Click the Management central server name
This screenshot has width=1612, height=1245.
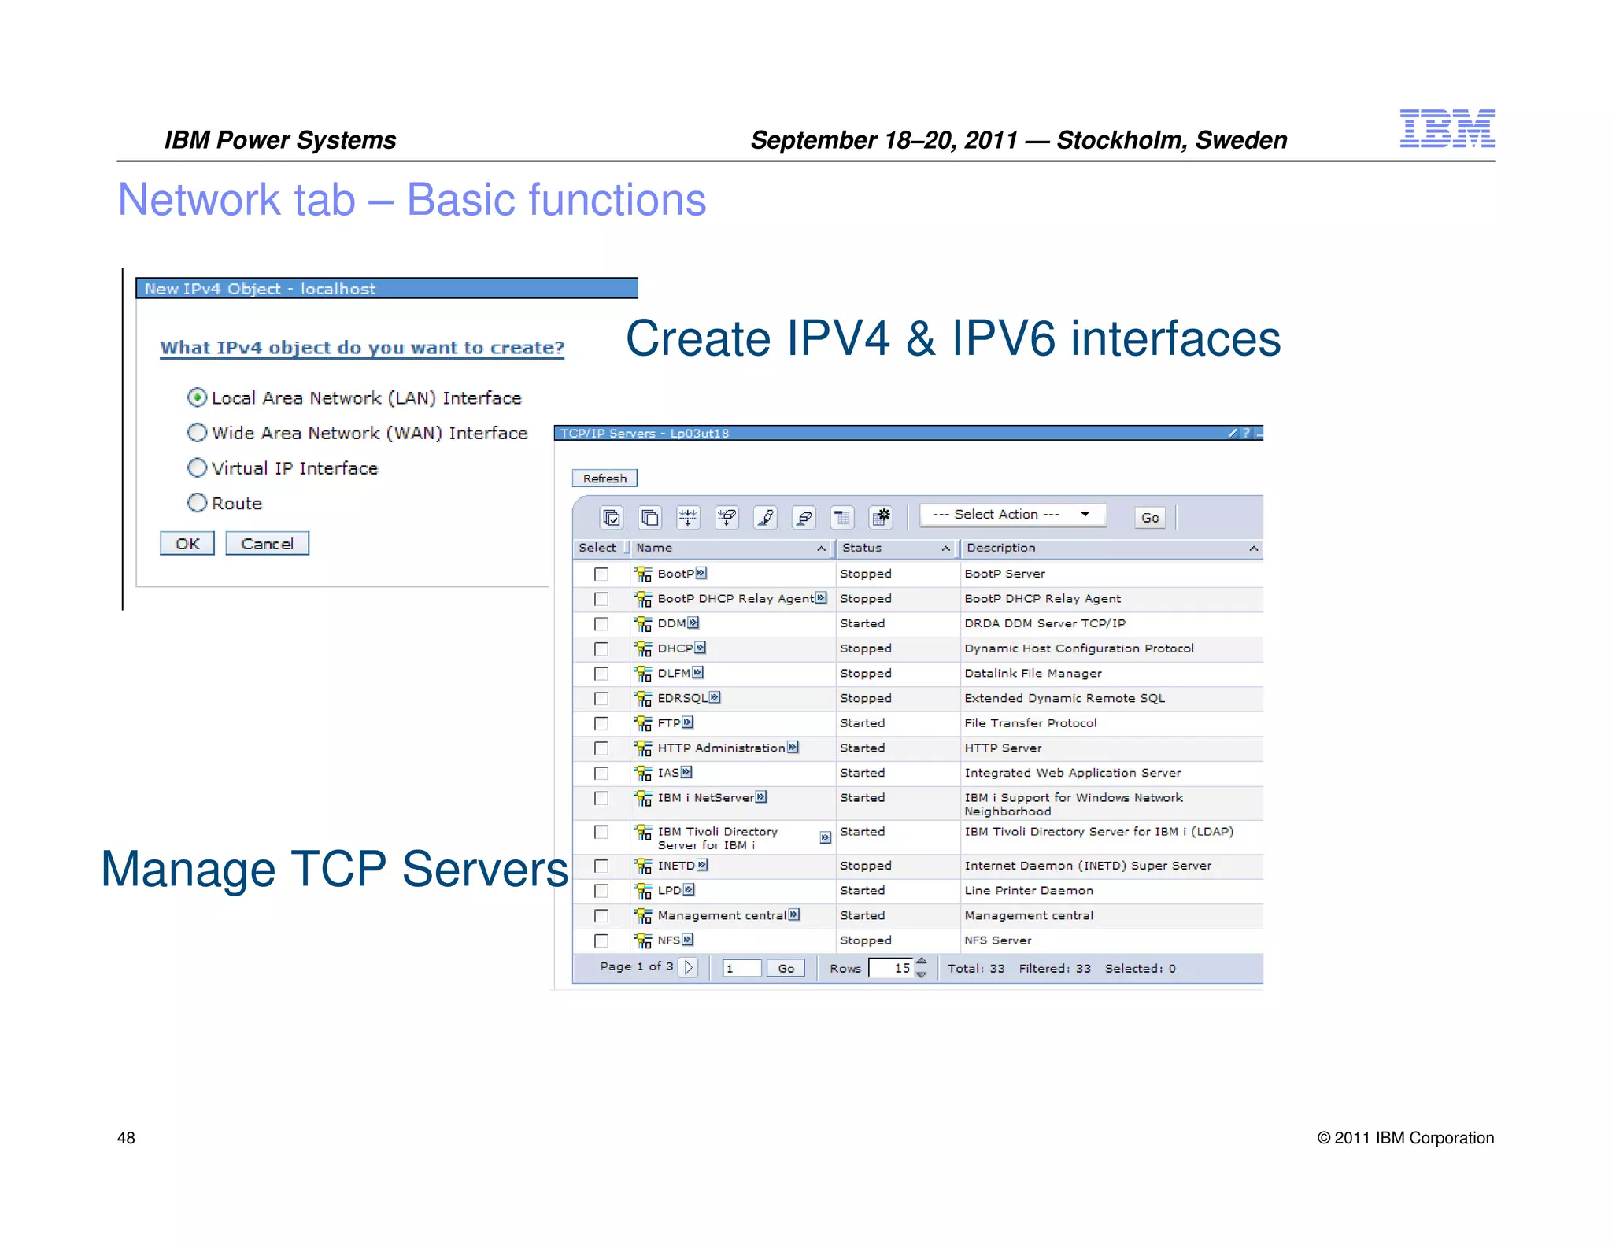coord(722,915)
